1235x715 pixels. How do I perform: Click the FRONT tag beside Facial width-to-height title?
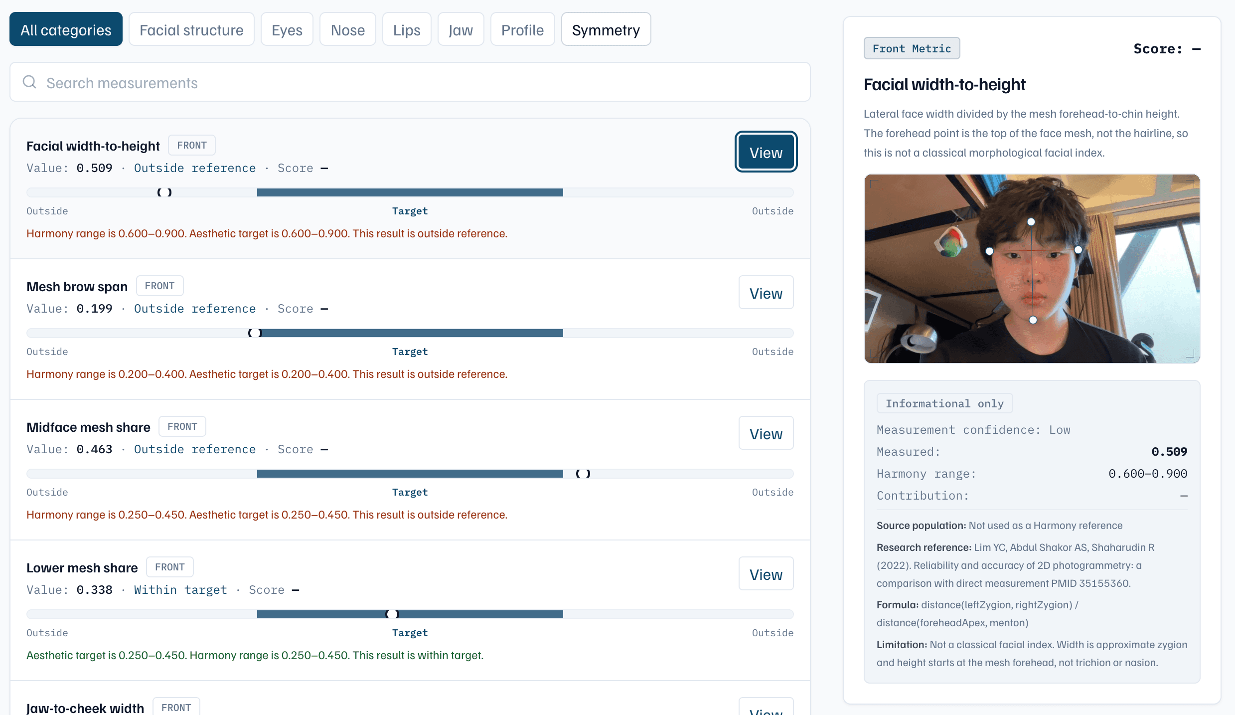[x=192, y=145]
